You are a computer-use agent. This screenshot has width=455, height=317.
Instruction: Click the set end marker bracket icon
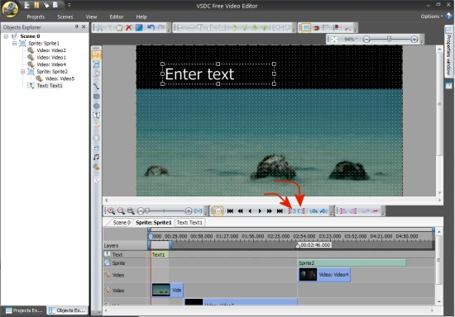click(301, 211)
